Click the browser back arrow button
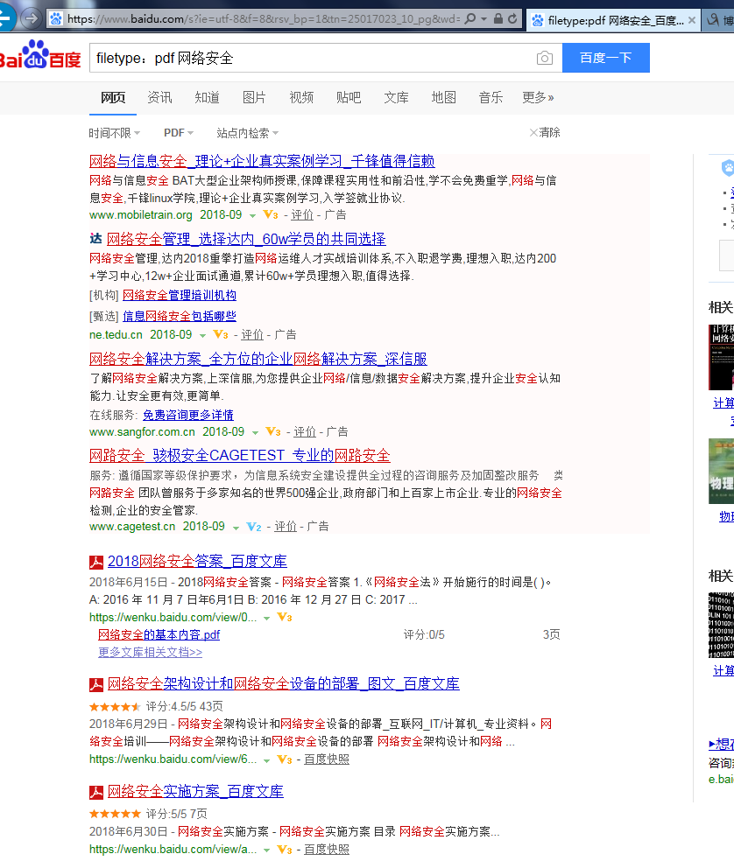 pyautogui.click(x=5, y=18)
